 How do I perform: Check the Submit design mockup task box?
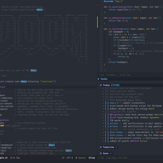tap(107, 109)
